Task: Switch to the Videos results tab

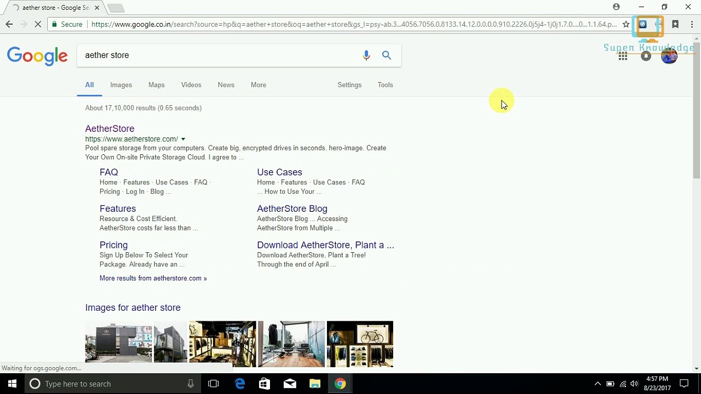Action: click(191, 85)
